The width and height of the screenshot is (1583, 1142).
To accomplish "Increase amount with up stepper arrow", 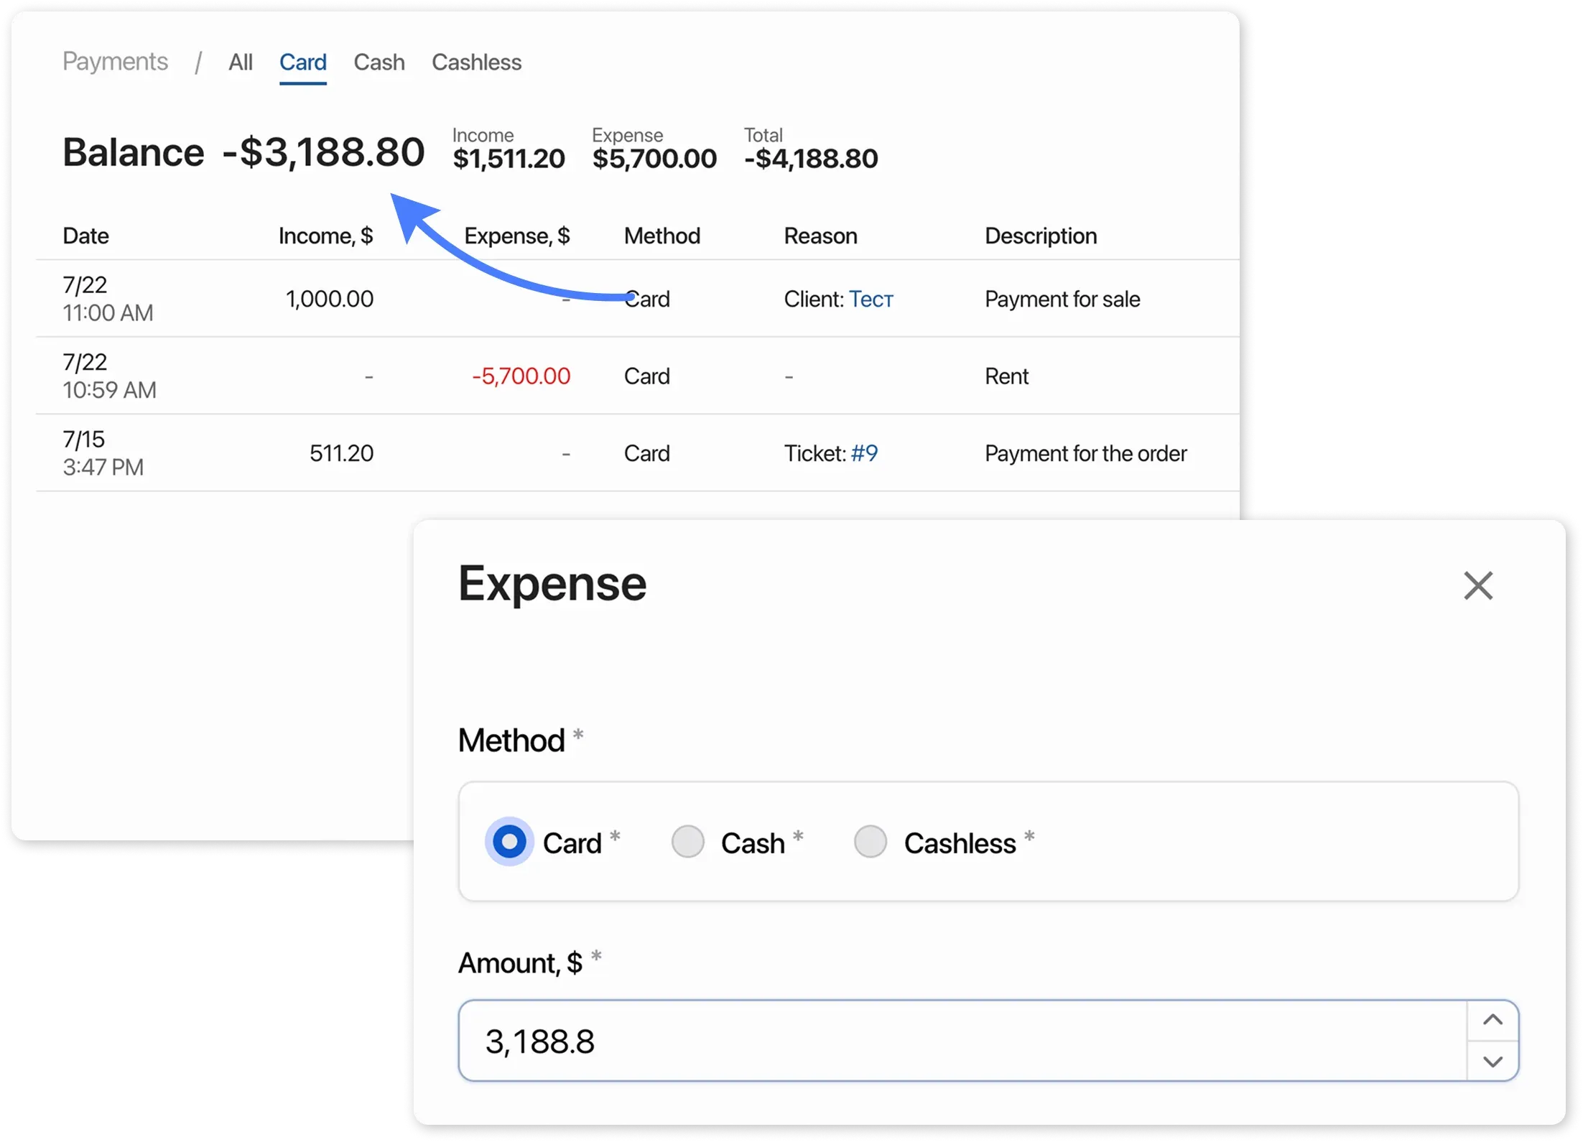I will pos(1493,1020).
